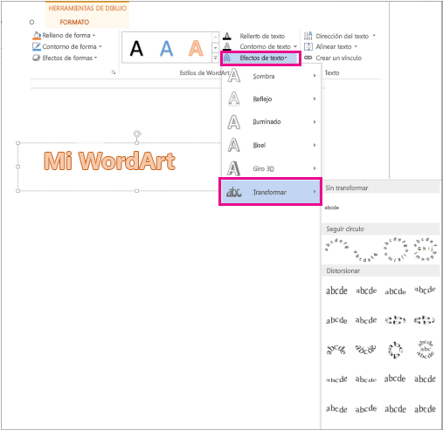The width and height of the screenshot is (443, 430).
Task: Select the blue A WordArt style
Action: (x=166, y=48)
